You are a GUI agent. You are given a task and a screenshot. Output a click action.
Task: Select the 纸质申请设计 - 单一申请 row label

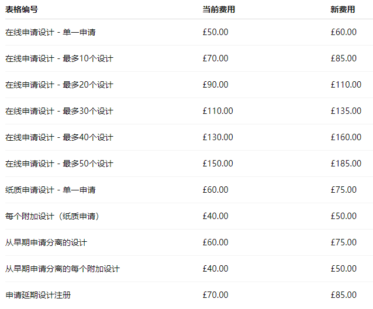point(50,190)
